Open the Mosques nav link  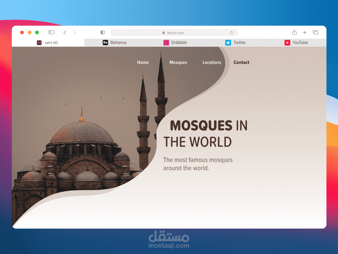(178, 62)
